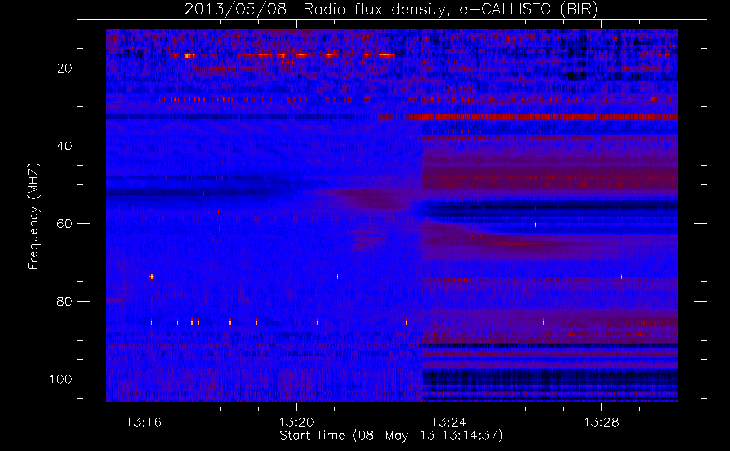Click the 13:28 time tick label

[x=601, y=423]
